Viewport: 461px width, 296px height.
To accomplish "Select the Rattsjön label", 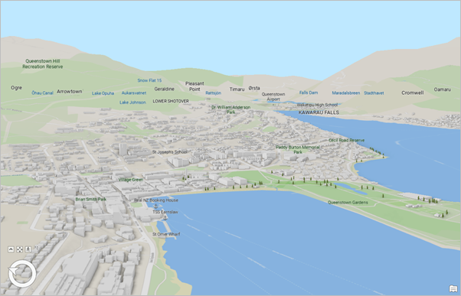I will 214,93.
